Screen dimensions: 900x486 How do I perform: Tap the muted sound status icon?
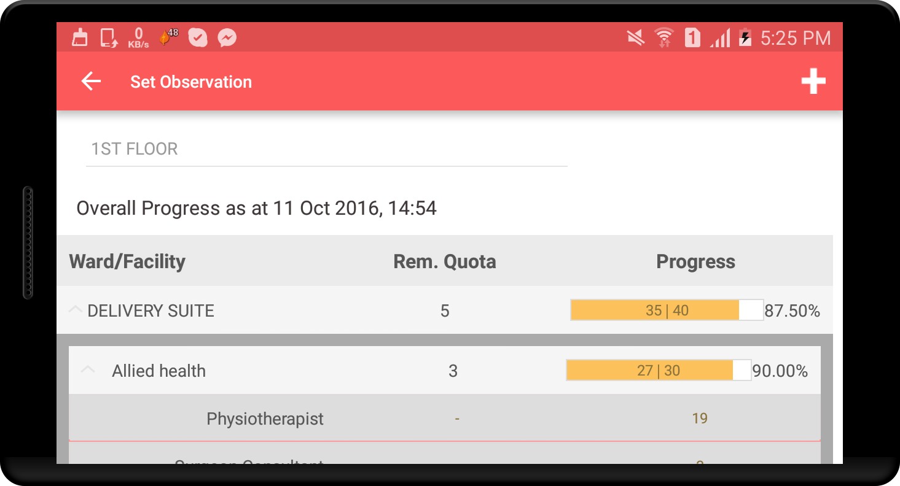coord(636,38)
